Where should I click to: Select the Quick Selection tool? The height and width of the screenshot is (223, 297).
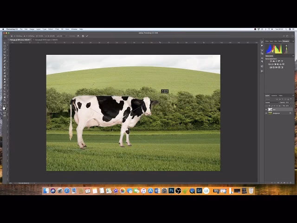5,52
